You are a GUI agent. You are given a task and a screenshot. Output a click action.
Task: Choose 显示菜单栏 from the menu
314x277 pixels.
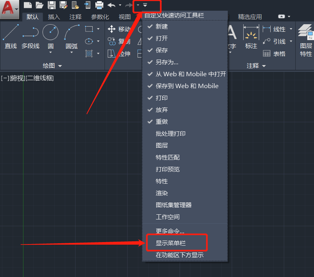click(x=185, y=243)
